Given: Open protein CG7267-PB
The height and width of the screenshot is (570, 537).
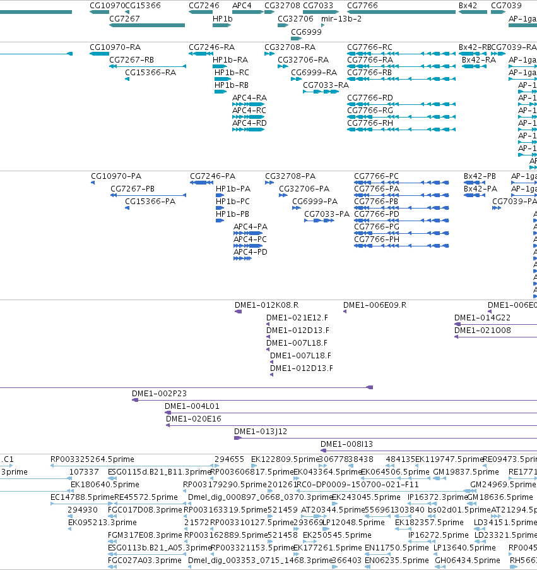Looking at the screenshot, I should [133, 189].
